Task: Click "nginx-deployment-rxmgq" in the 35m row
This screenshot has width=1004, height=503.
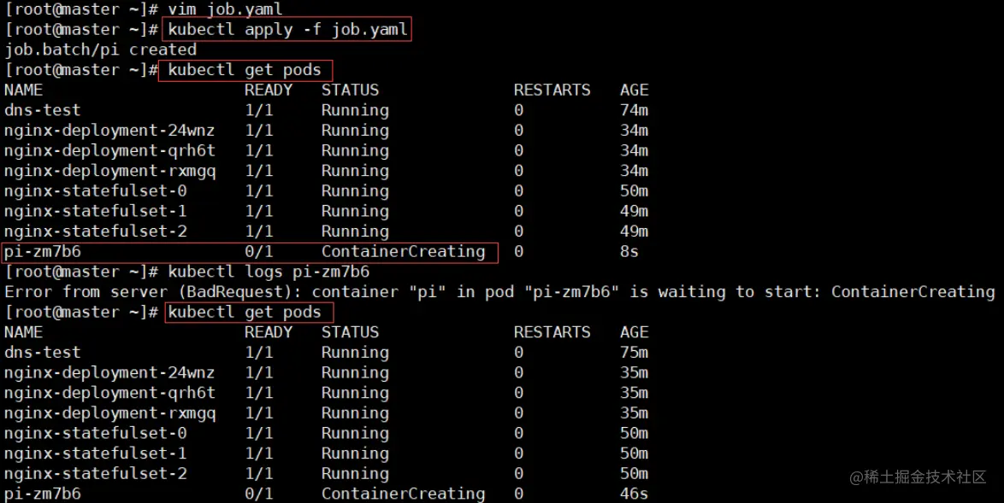Action: 109,413
